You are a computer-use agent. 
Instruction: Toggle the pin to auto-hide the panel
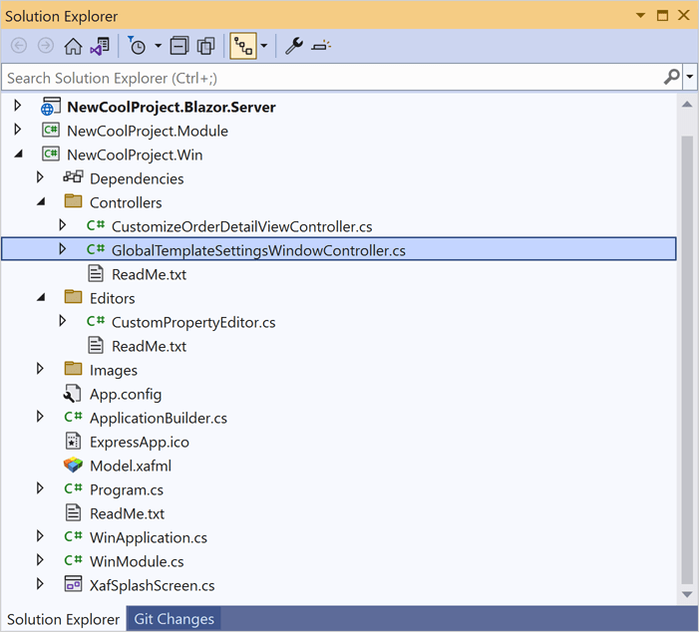[661, 16]
